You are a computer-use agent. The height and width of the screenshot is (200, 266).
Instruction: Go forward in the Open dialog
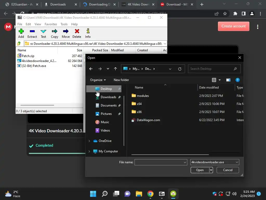tap(100, 69)
